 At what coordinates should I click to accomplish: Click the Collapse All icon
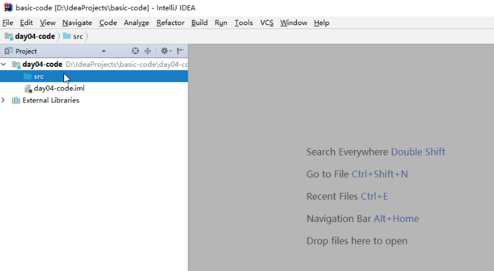coord(147,51)
